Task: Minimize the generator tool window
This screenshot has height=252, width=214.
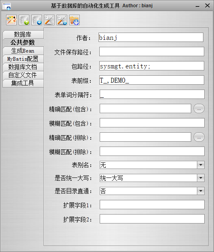Action: [x=198, y=6]
